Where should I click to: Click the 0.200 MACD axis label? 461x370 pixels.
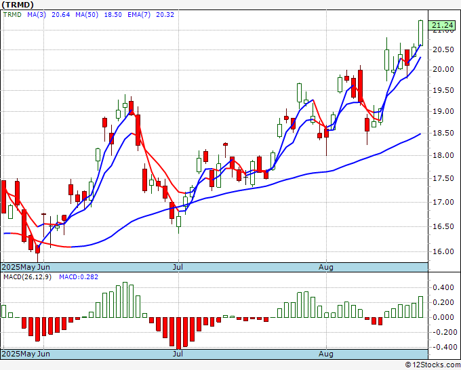[x=443, y=302]
